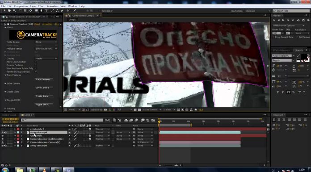Select the Pen tool

[x=41, y=11]
